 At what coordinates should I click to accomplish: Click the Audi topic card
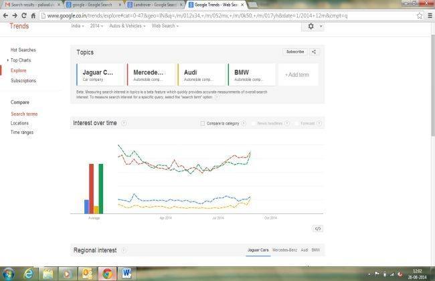pyautogui.click(x=201, y=75)
